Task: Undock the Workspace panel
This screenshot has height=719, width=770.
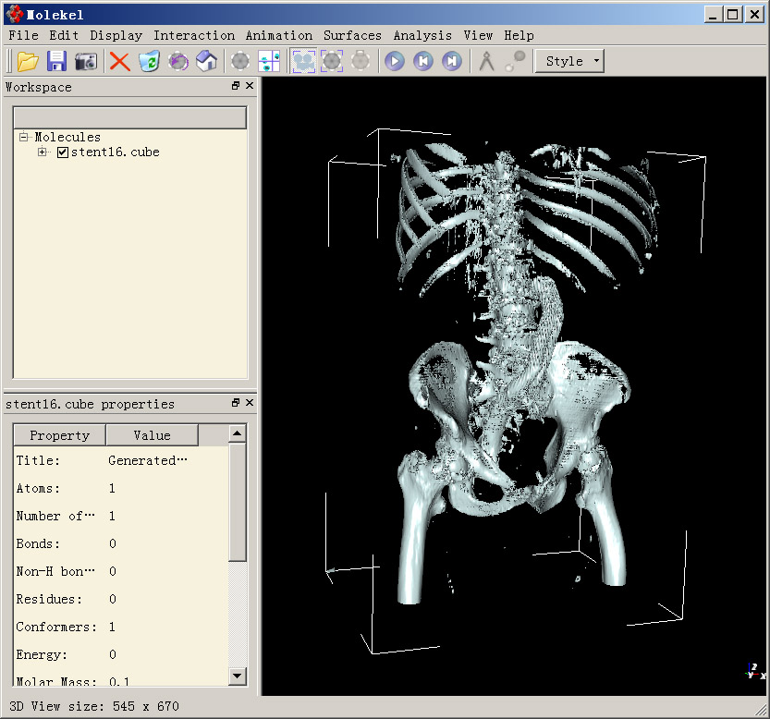Action: pos(236,86)
